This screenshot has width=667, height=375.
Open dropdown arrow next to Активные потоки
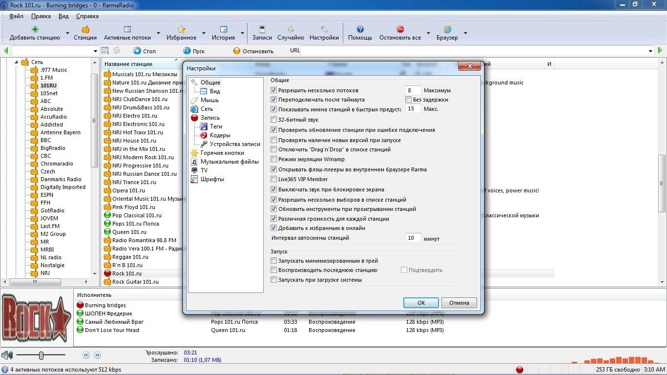point(158,33)
